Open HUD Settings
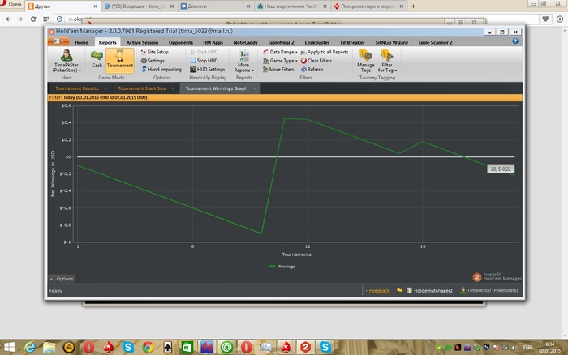This screenshot has width=568, height=355. (208, 70)
